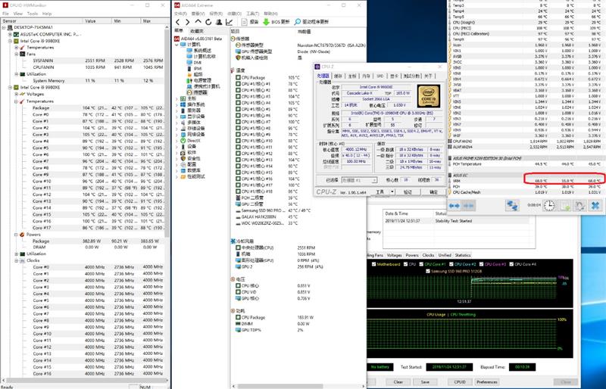Click the CPU Package temperature checkbox icon in AIDA64

coord(238,78)
